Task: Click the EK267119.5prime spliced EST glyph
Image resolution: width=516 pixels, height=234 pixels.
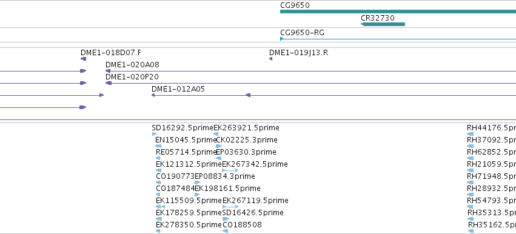Action: coord(230,207)
